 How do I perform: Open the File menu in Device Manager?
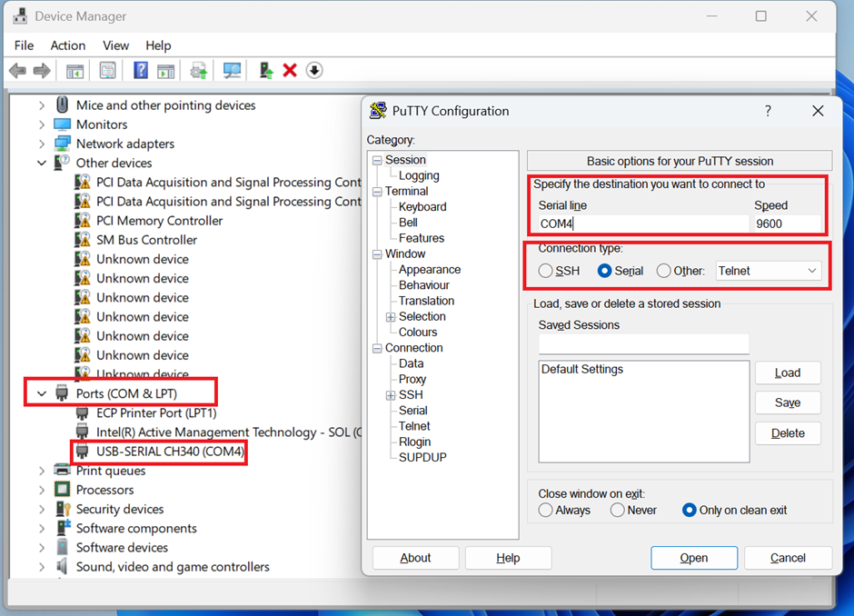24,45
